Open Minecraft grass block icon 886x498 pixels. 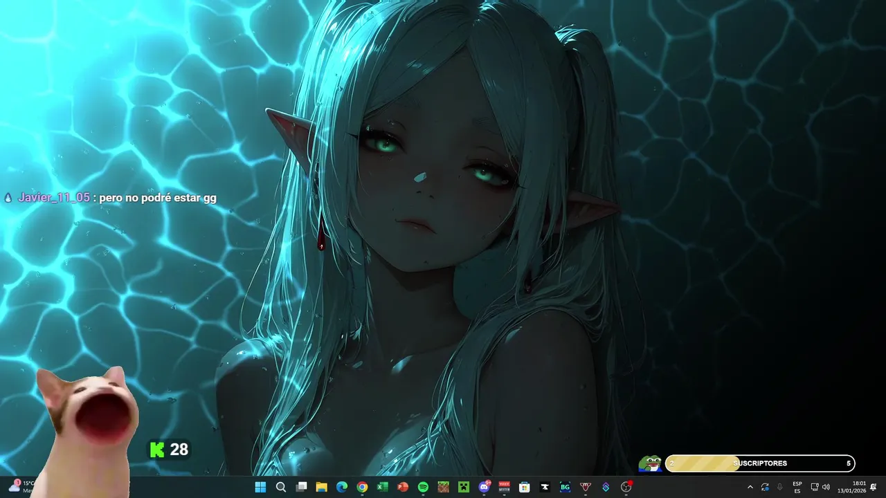coord(443,487)
